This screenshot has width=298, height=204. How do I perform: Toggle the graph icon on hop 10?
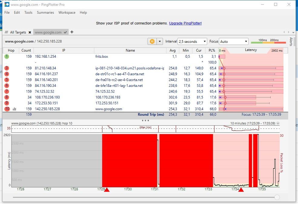point(15,109)
